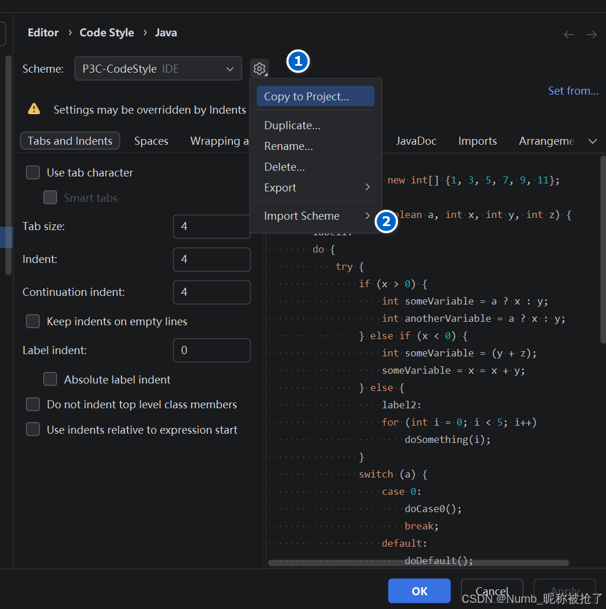Screen dimensions: 606x609
Task: Click Code Style in the breadcrumb
Action: 107,33
